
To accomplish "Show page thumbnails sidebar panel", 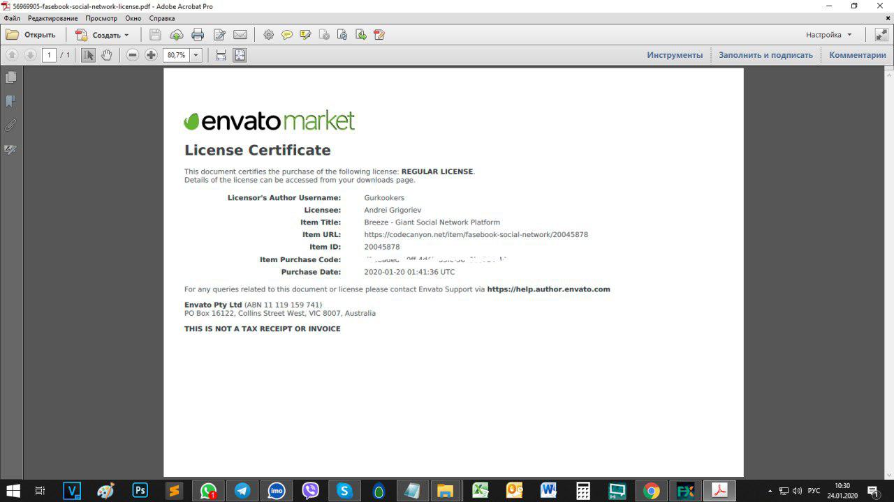I will tap(10, 77).
